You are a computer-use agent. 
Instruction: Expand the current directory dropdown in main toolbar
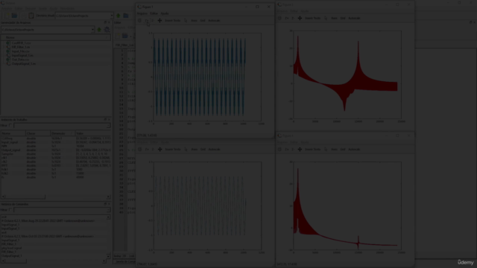pyautogui.click(x=112, y=16)
